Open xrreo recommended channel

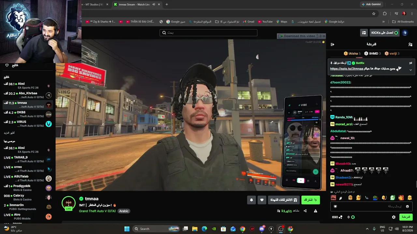click(28, 169)
